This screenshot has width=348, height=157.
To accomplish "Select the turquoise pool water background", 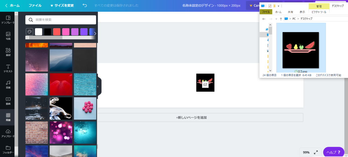I will pos(85,84).
